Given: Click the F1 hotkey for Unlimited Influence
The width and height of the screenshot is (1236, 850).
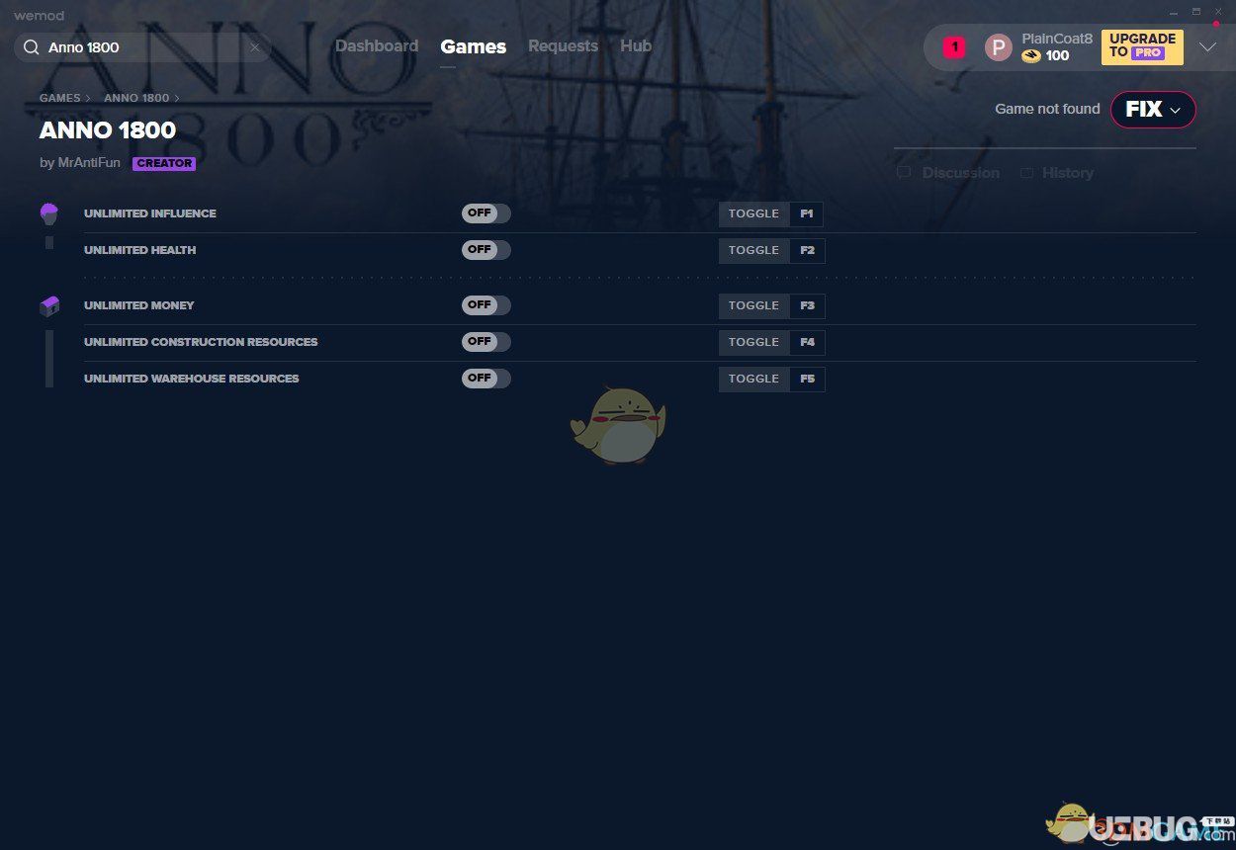Looking at the screenshot, I should tap(807, 214).
